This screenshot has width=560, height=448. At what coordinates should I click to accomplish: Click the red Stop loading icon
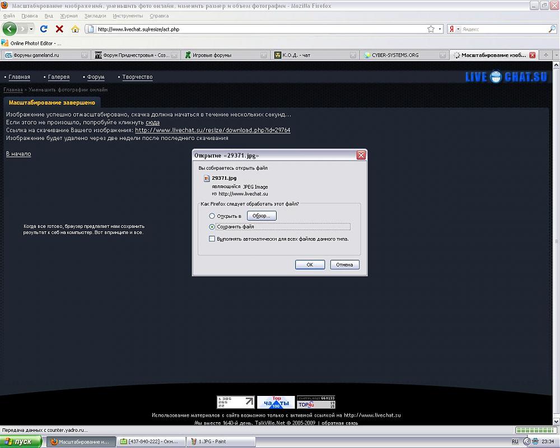click(59, 29)
